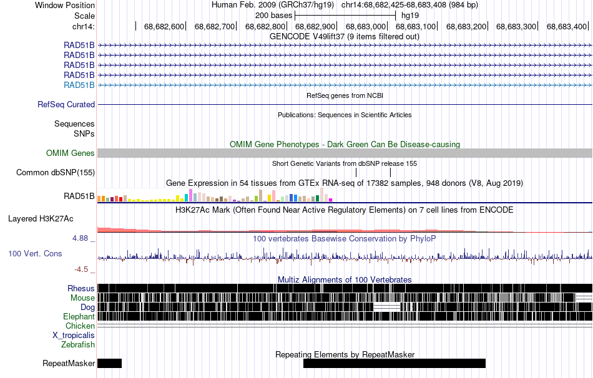Click the Chicken species label
Image resolution: width=593 pixels, height=378 pixels.
point(80,326)
